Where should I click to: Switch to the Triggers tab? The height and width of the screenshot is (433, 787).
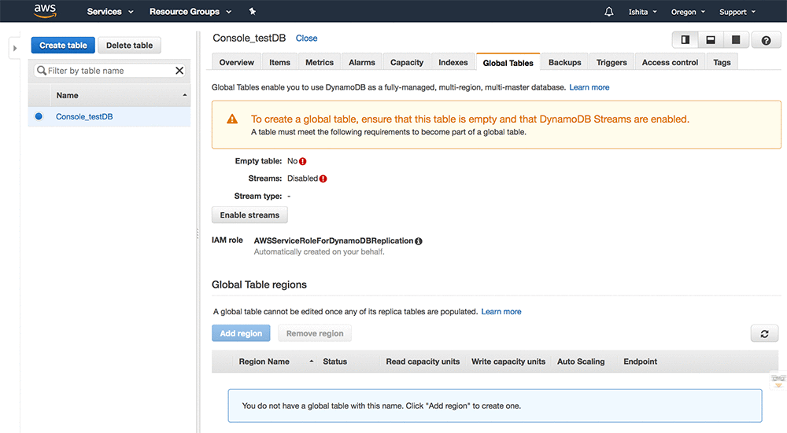coord(611,62)
